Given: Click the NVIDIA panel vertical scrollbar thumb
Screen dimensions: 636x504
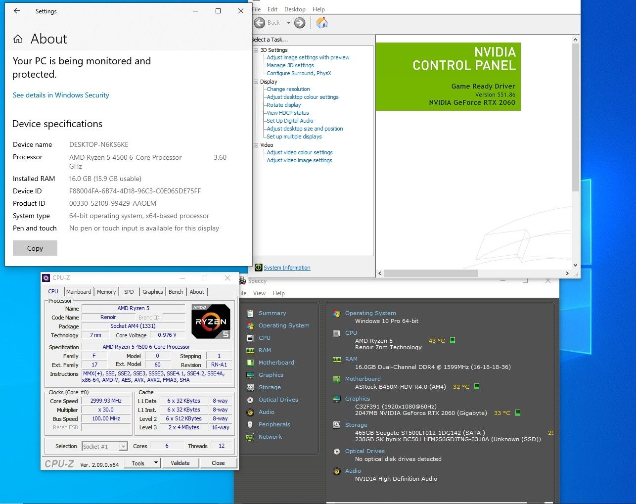Looking at the screenshot, I should (x=575, y=117).
